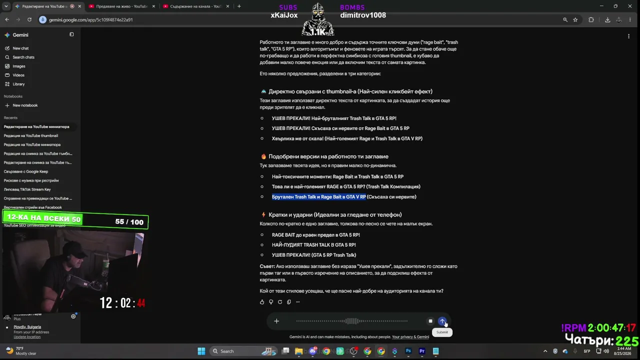
Task: Submit the voice prompt with the arrow button
Action: [442, 321]
